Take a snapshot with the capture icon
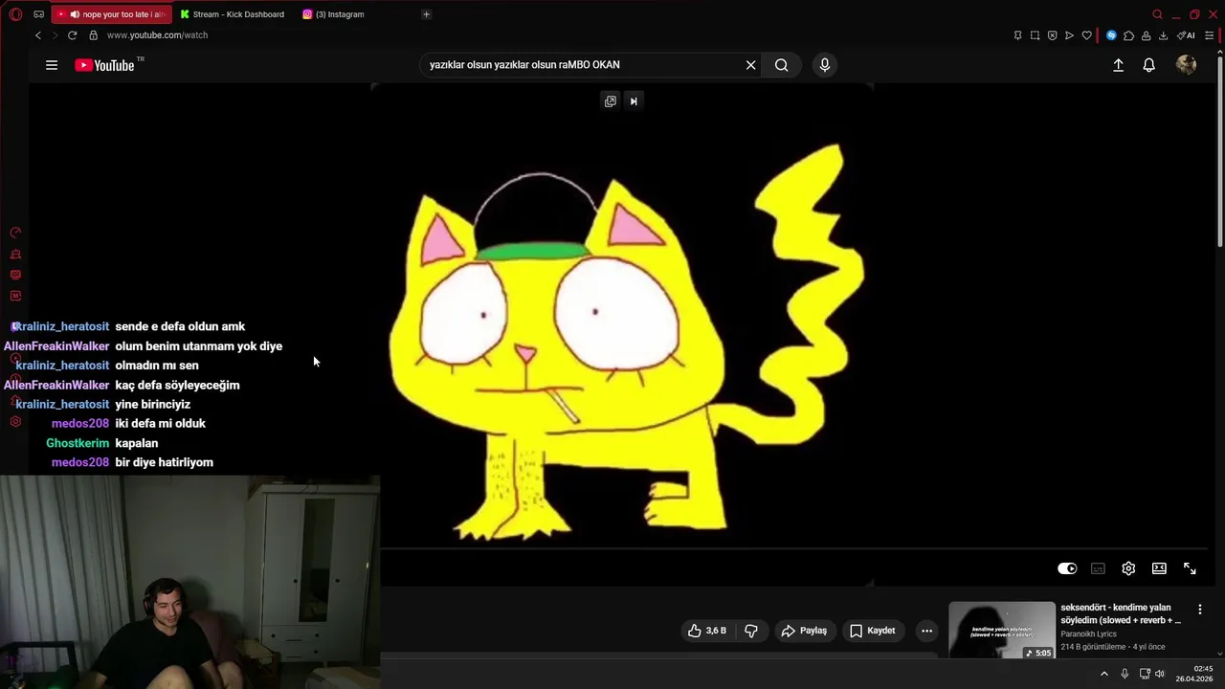 pyautogui.click(x=1035, y=35)
